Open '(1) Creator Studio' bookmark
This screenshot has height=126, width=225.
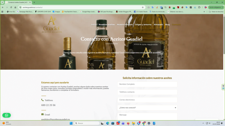(x=141, y=12)
